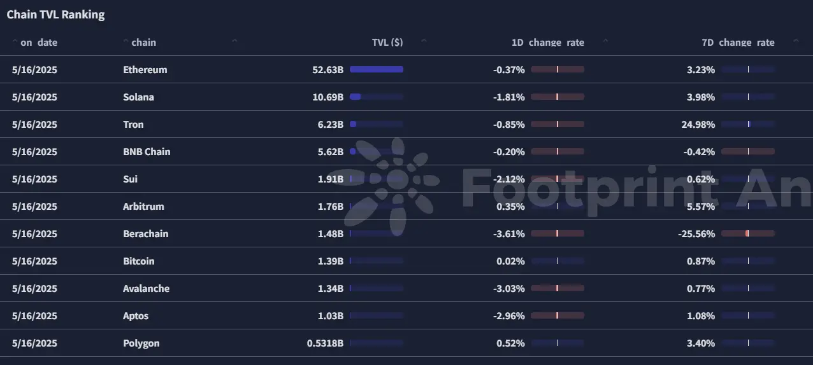This screenshot has width=813, height=365.
Task: Click the 1D change rate header
Action: tap(548, 43)
